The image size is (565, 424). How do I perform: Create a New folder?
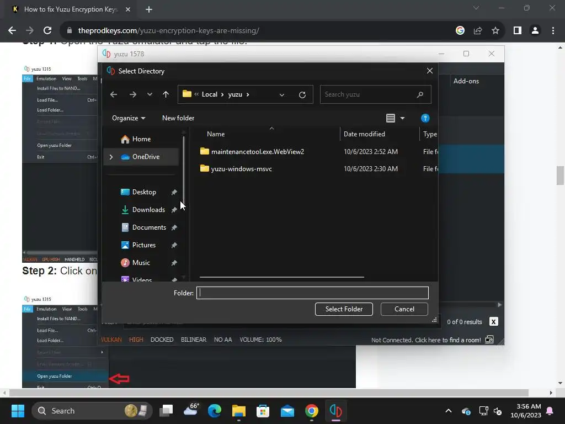pyautogui.click(x=178, y=118)
